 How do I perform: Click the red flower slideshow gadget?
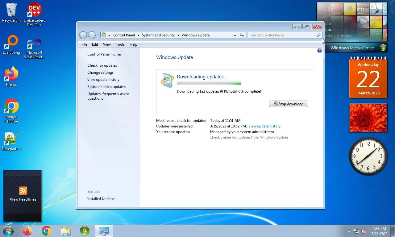(368, 118)
